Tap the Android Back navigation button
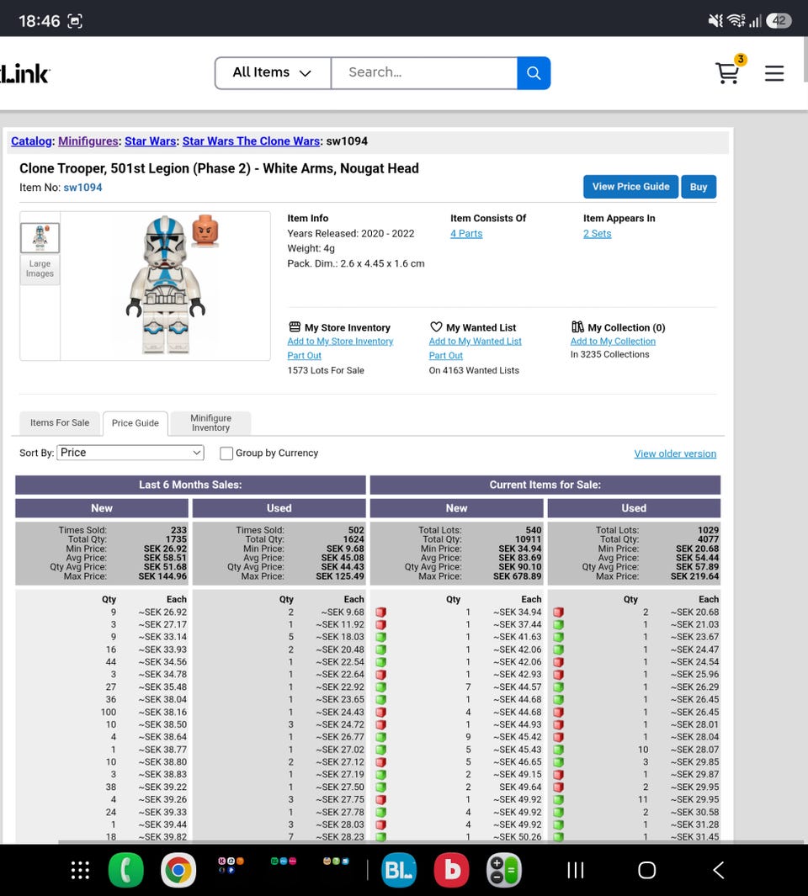 pos(719,870)
